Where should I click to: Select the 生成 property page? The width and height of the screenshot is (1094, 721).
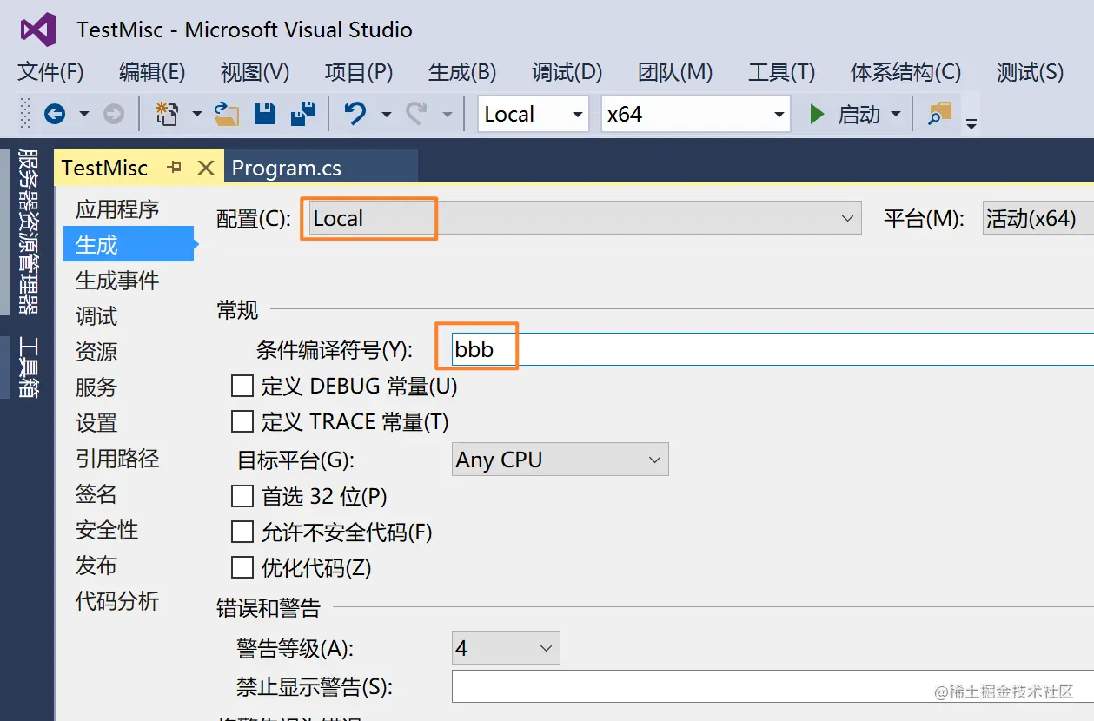click(129, 245)
